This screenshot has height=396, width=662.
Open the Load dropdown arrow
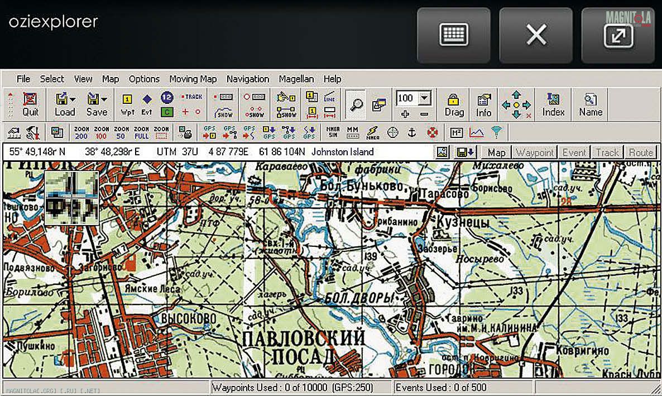pos(73,99)
